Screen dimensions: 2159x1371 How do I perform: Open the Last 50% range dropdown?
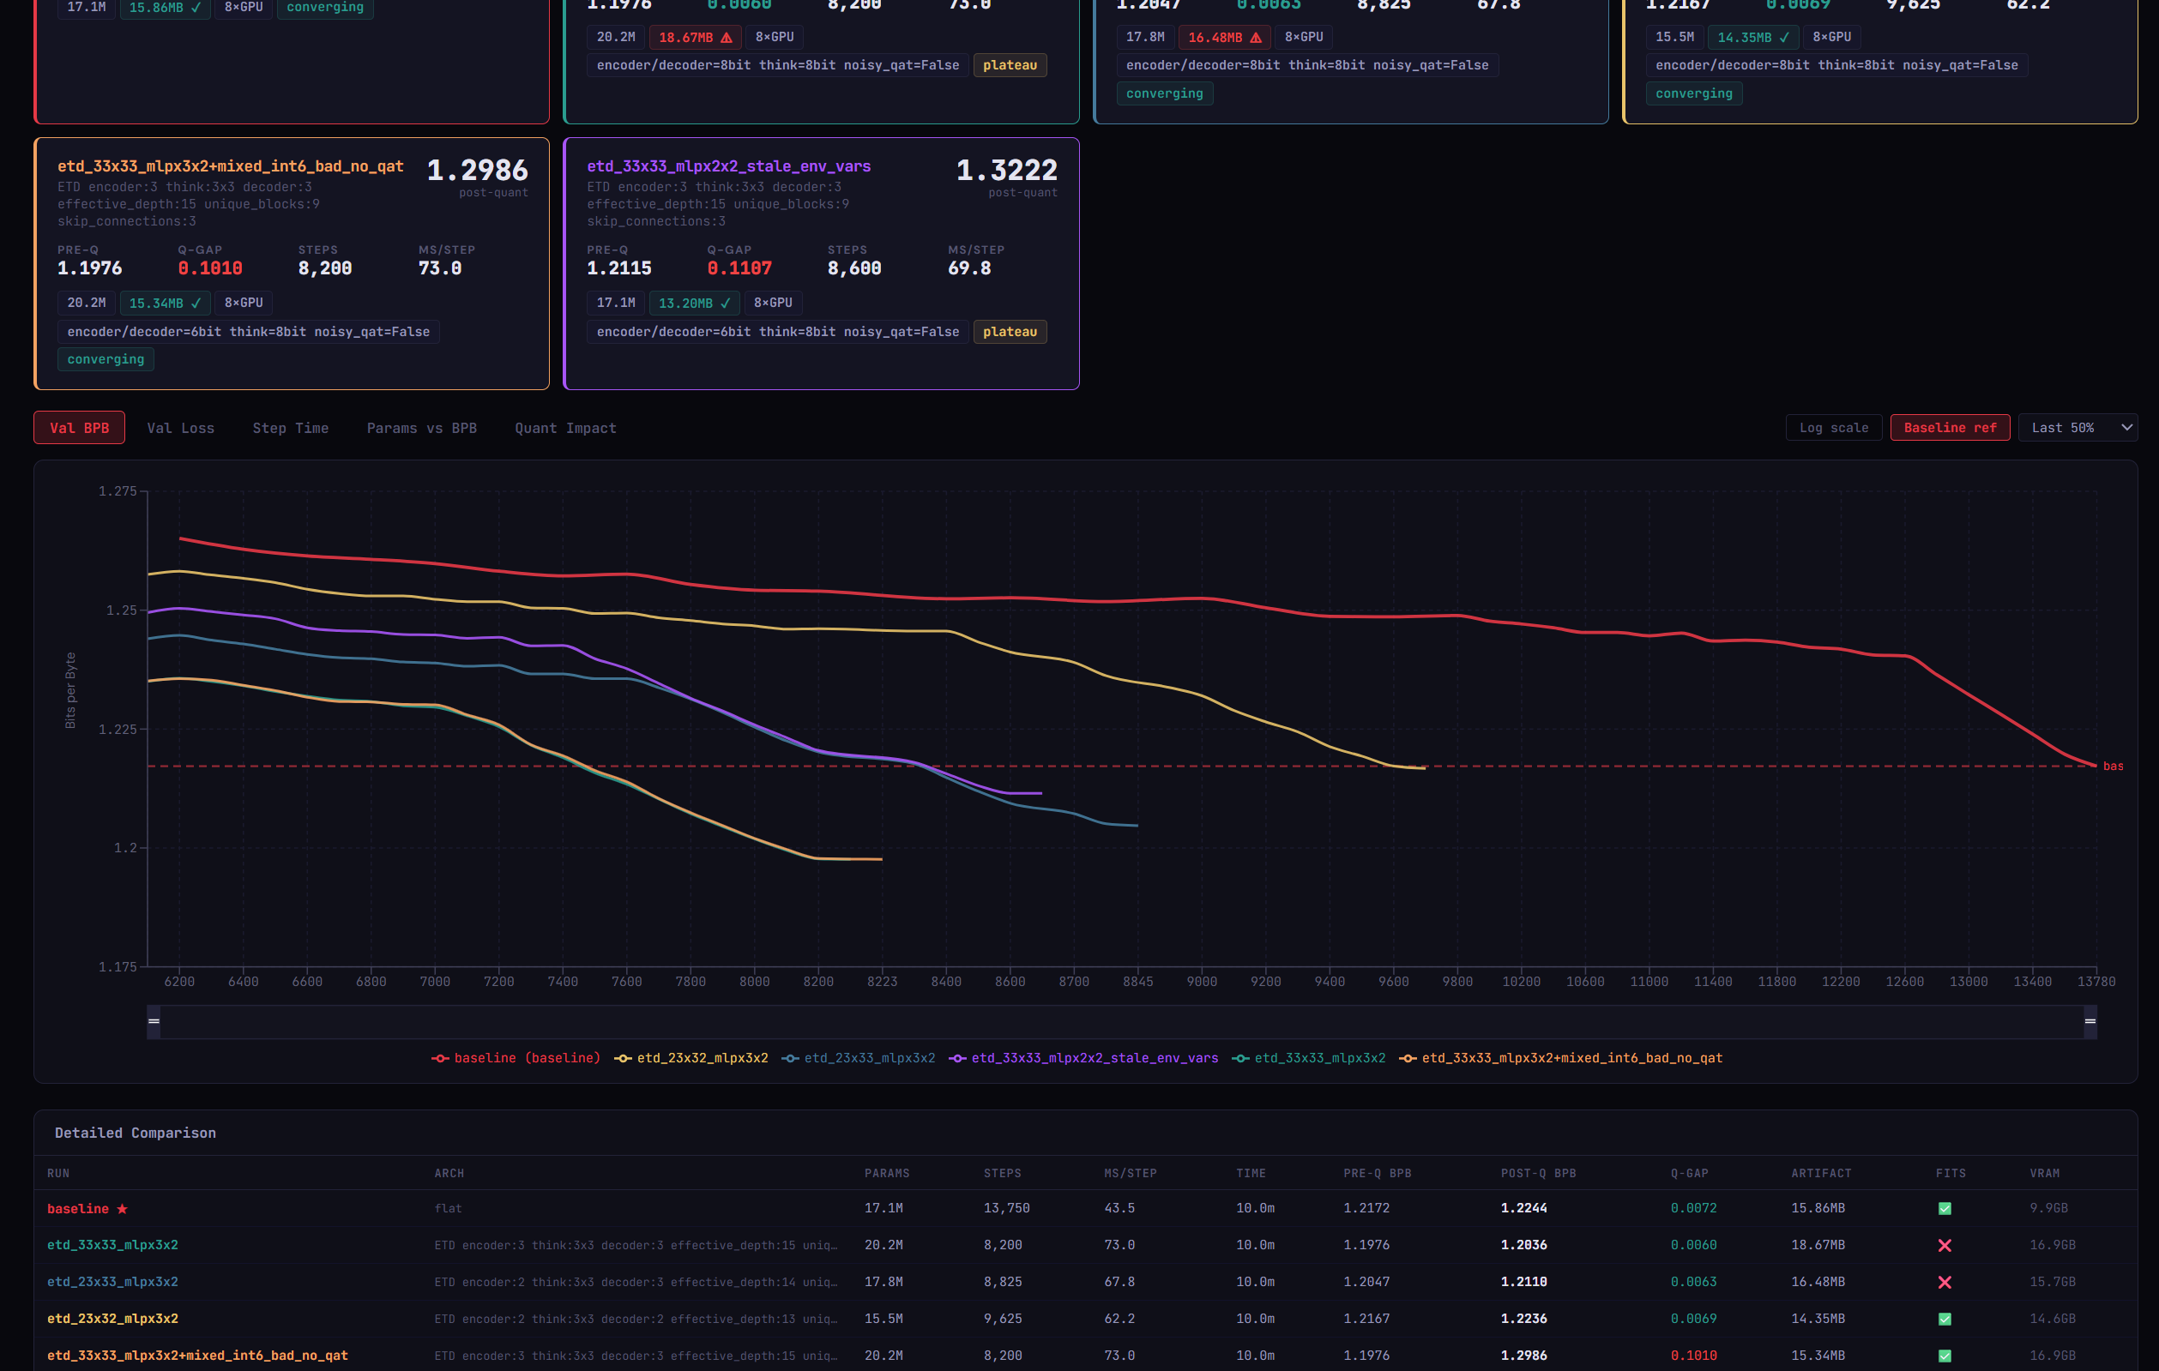(x=2078, y=428)
